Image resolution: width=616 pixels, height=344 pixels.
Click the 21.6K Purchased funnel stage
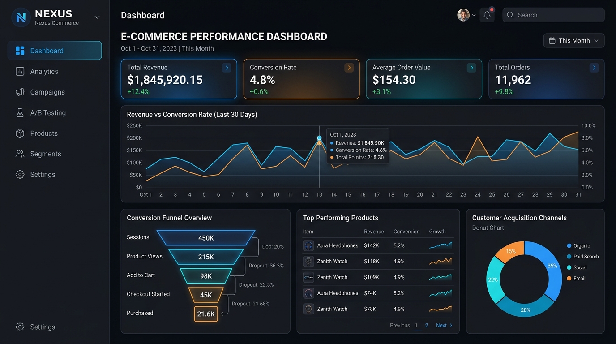(x=206, y=314)
